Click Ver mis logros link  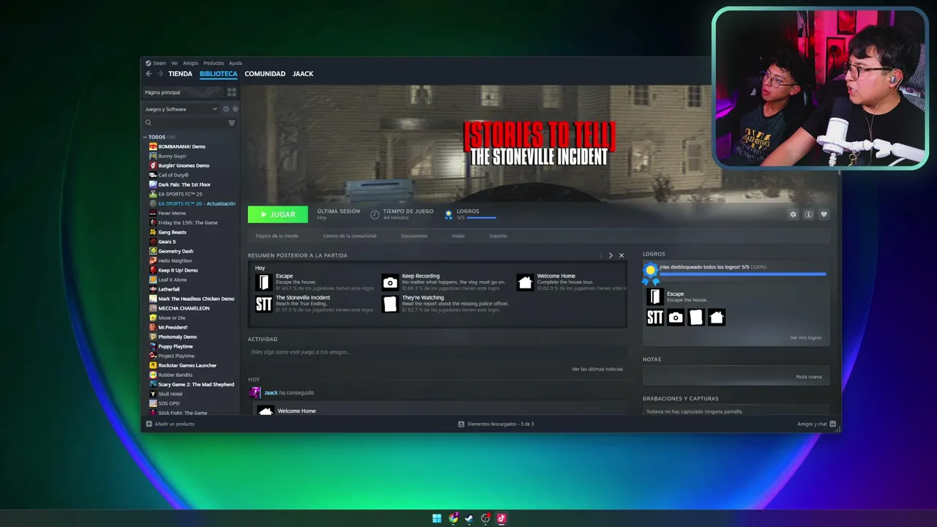[x=806, y=337]
